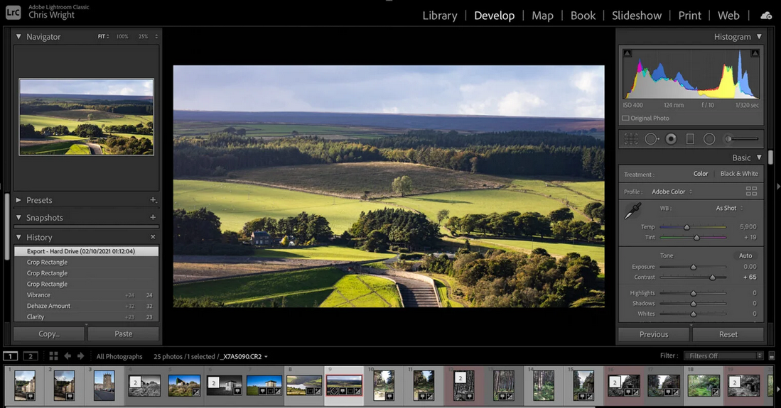Click the Copy... button
Screen dimensions: 781x408
49,334
